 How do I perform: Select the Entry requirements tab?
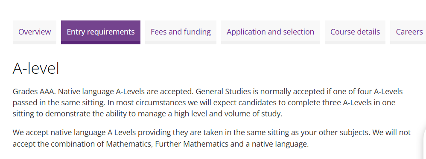101,32
